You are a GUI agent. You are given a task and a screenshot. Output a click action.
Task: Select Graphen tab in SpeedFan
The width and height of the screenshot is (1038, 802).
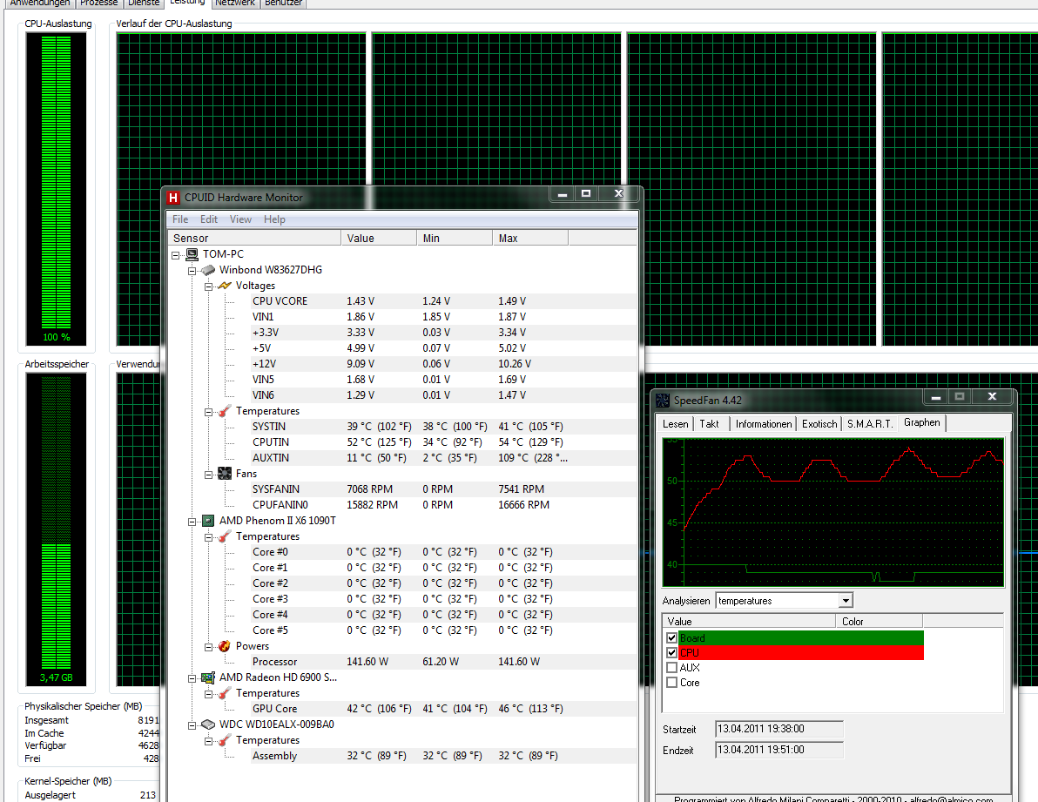pos(921,422)
